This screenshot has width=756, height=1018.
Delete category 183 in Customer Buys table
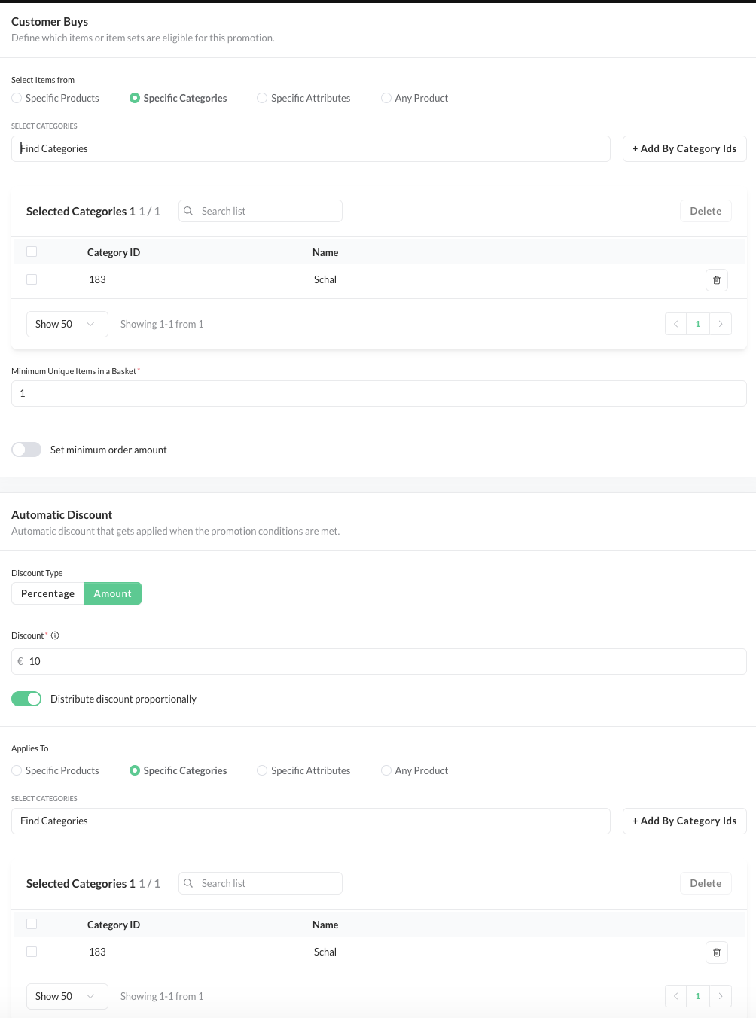click(716, 280)
